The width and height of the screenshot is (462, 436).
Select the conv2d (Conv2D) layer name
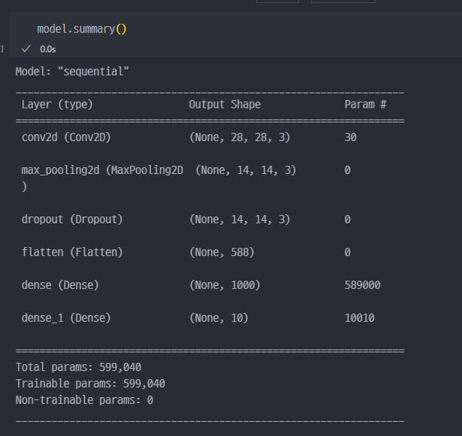tap(67, 137)
